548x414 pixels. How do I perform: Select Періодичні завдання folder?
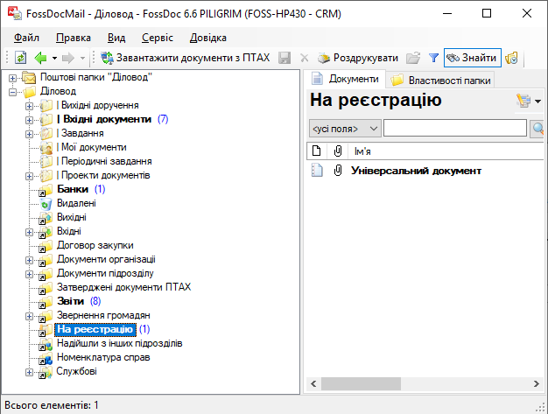click(x=104, y=161)
